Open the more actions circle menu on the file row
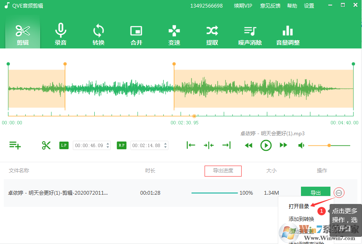The height and width of the screenshot is (244, 362). tap(339, 193)
